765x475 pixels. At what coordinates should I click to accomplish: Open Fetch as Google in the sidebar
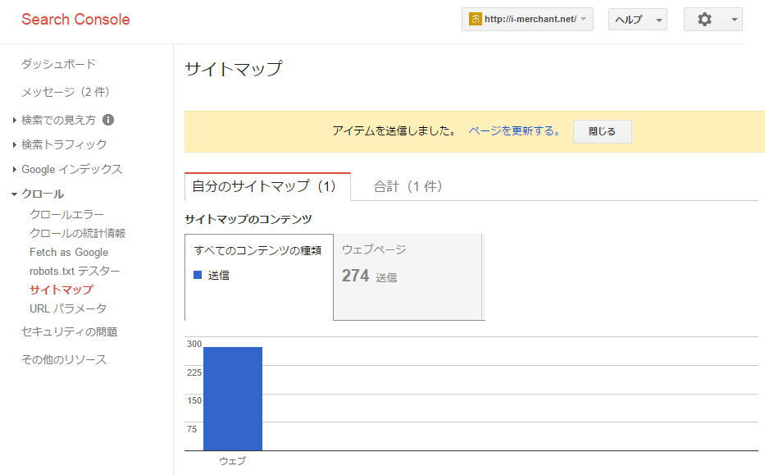(x=69, y=253)
